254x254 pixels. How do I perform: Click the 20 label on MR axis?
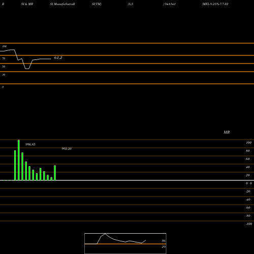(248, 175)
